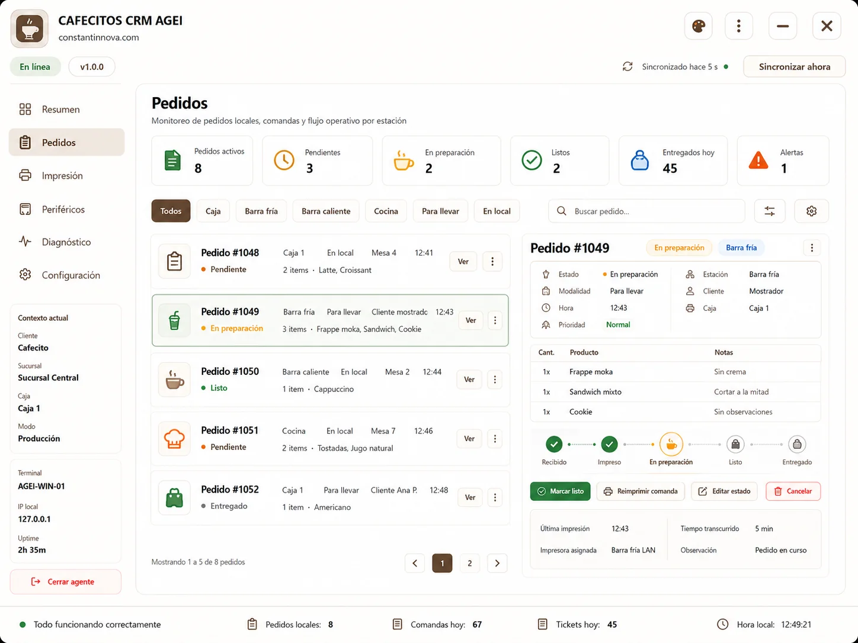Open three-dot menu in Pedido #1049 detail header
The image size is (858, 643).
[812, 247]
